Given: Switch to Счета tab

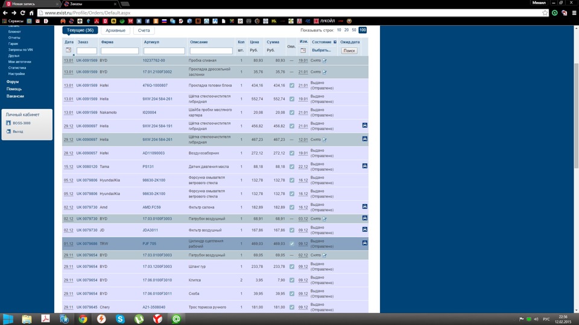Looking at the screenshot, I should (x=144, y=30).
